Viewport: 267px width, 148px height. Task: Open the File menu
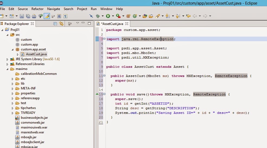(2, 9)
